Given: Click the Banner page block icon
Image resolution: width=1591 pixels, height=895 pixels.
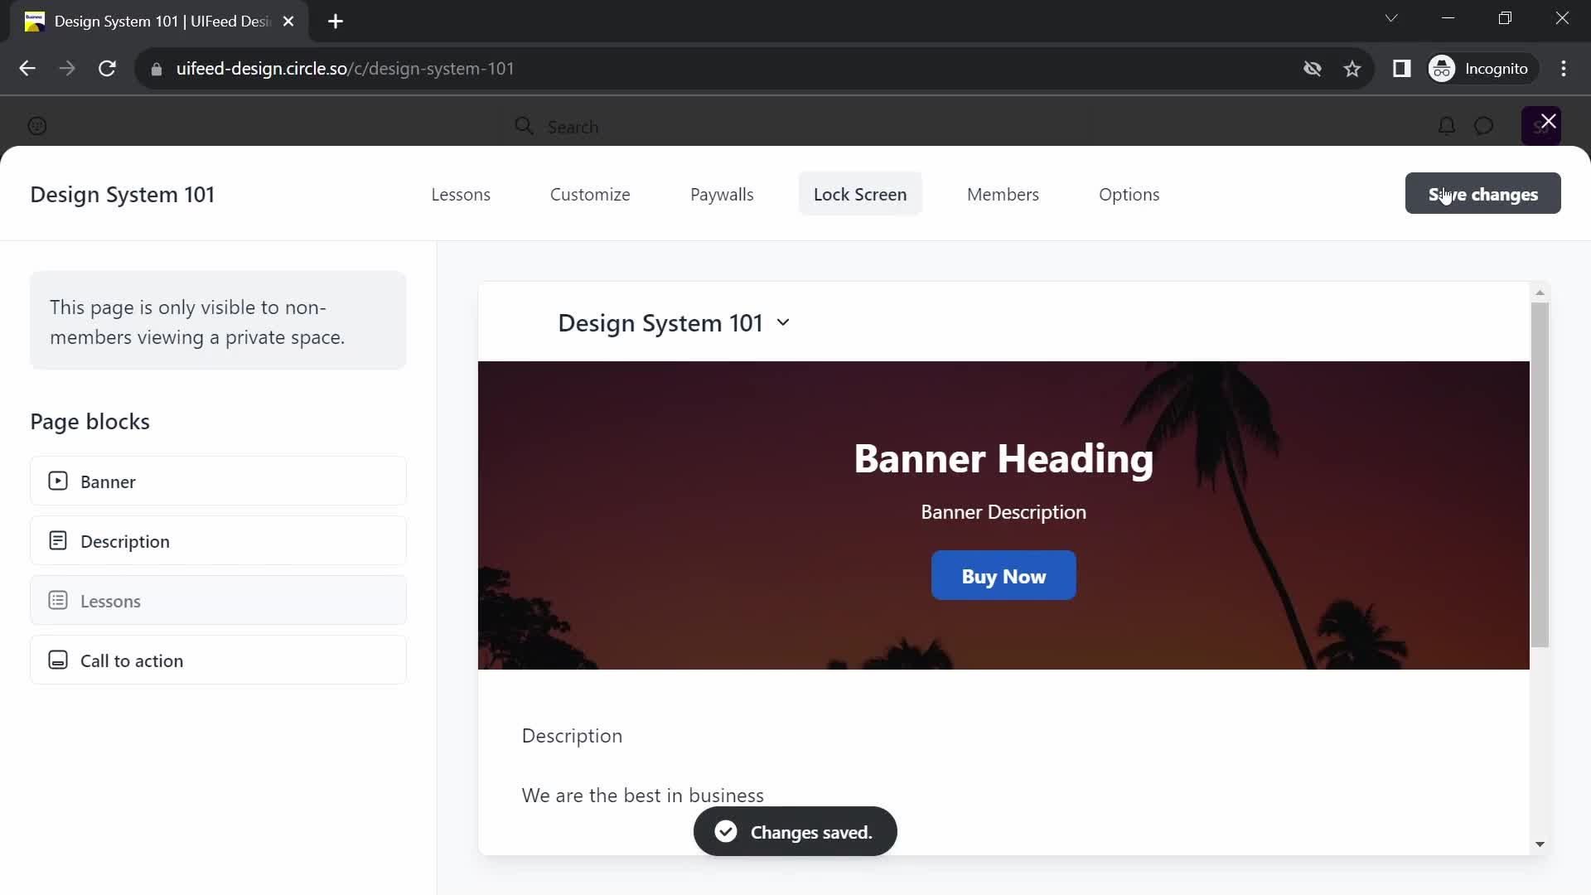Looking at the screenshot, I should tap(57, 482).
